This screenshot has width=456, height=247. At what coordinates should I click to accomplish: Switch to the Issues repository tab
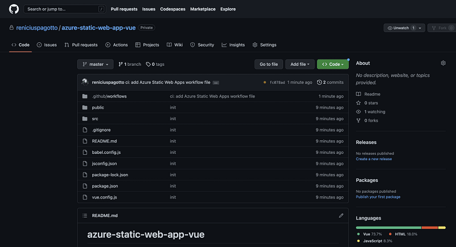[47, 45]
